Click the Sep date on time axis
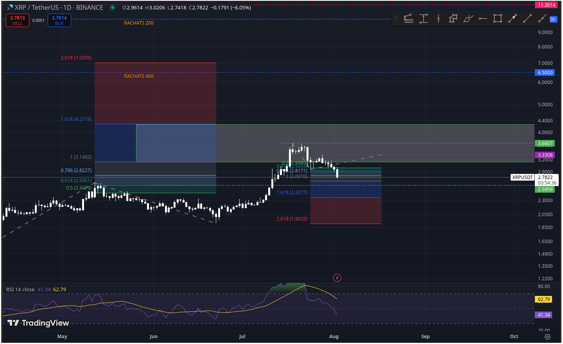 425,337
